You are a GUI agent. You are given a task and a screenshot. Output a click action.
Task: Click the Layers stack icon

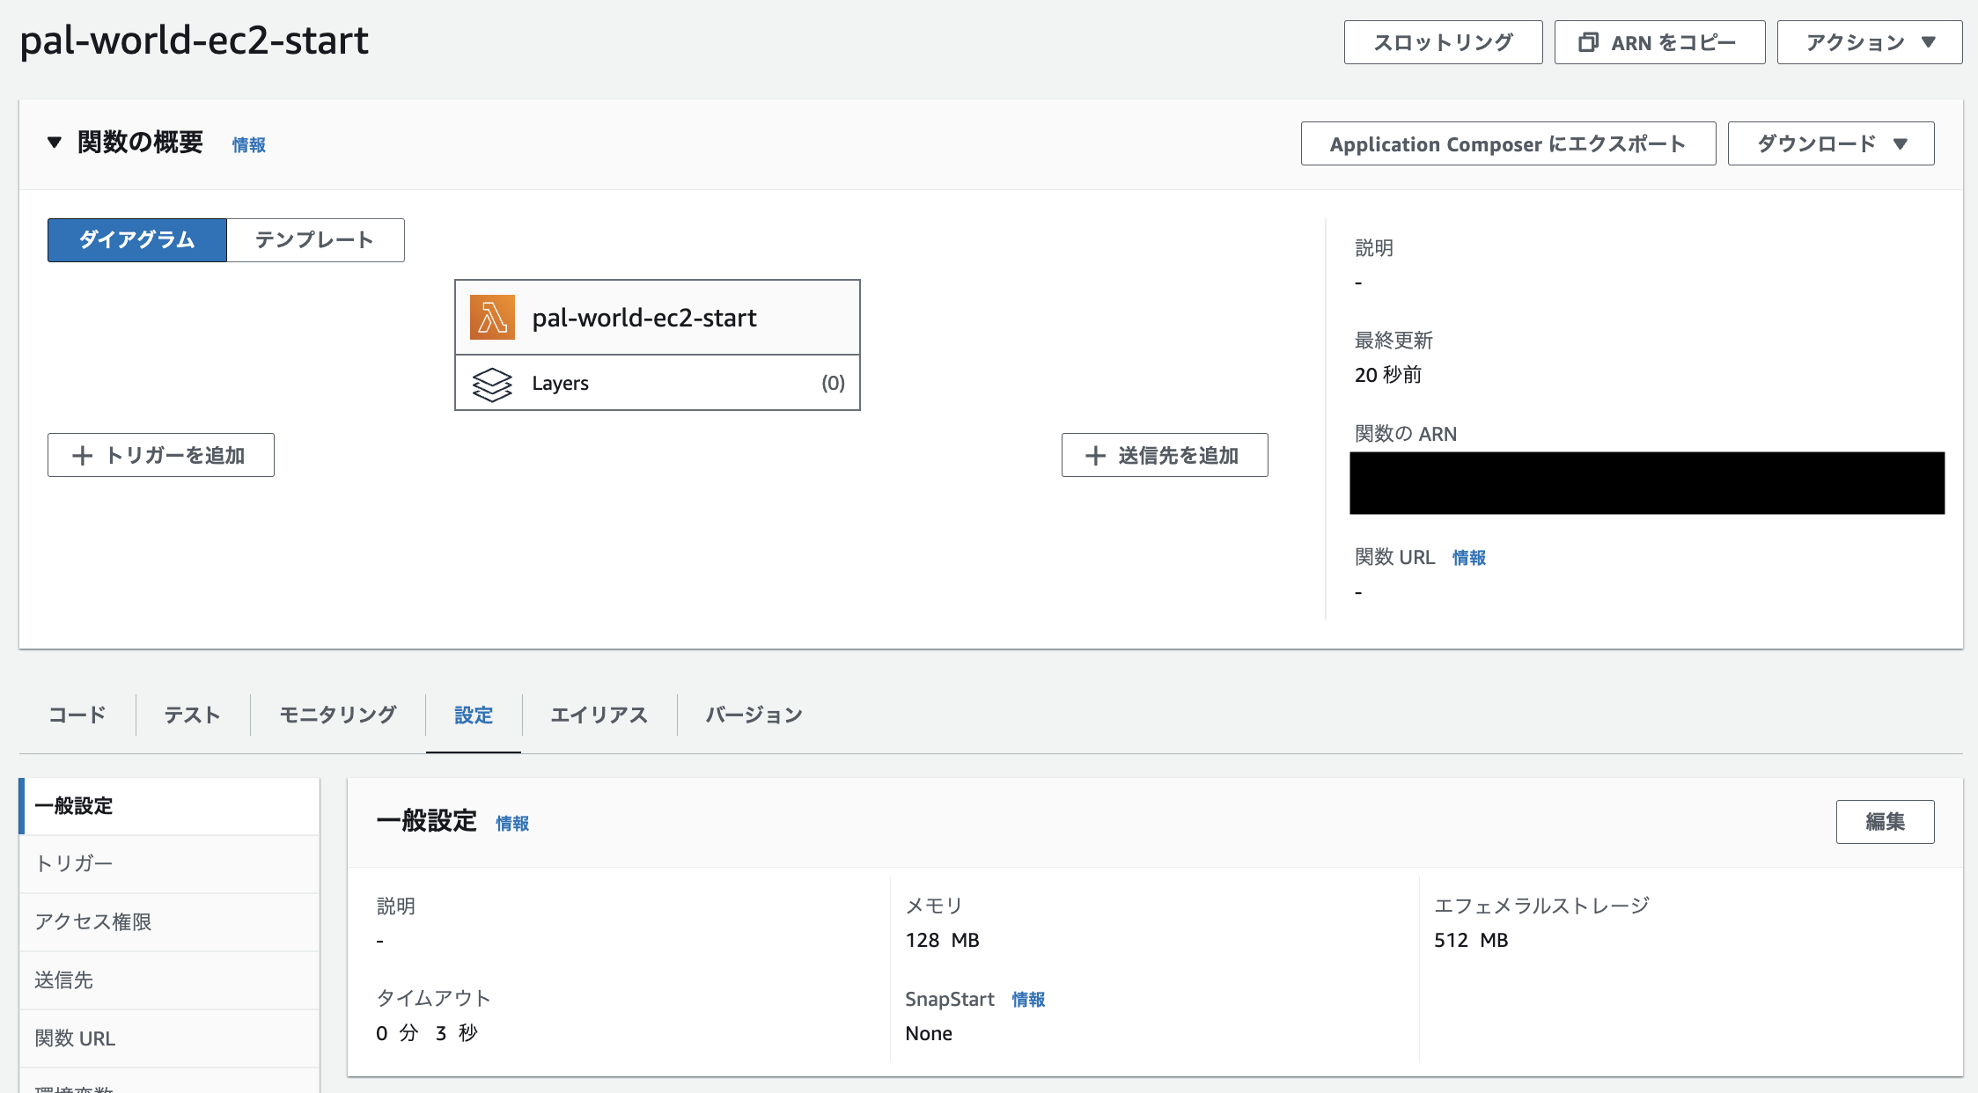pos(492,384)
